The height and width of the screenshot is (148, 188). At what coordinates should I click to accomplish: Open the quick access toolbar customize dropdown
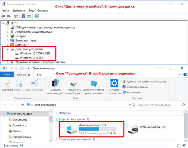29,68
